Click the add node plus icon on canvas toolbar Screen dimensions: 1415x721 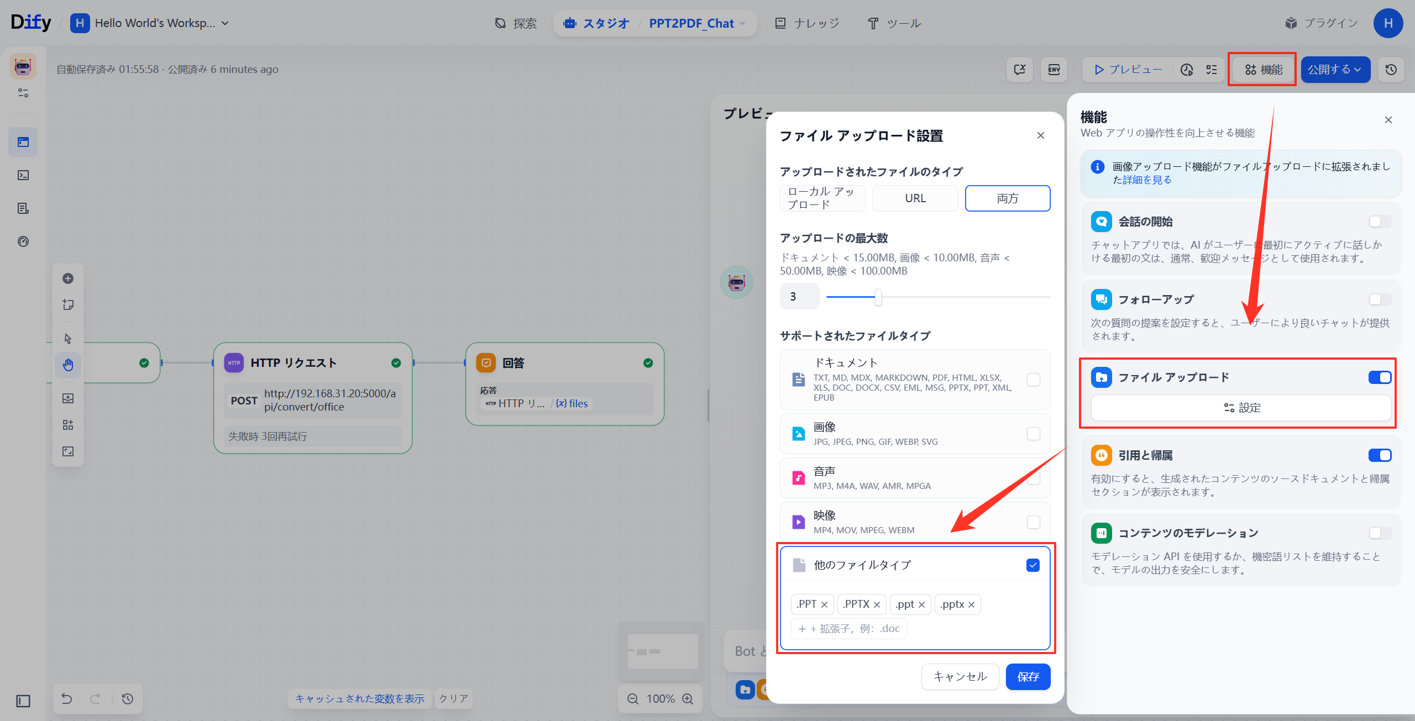coord(67,278)
